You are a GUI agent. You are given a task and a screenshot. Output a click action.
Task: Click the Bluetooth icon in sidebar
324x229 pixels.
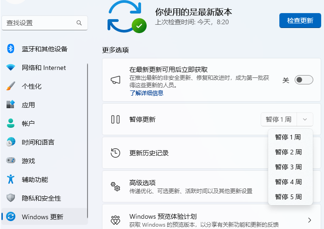[11, 49]
